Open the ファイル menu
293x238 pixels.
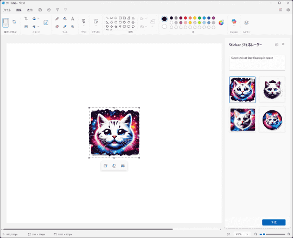pyautogui.click(x=7, y=10)
